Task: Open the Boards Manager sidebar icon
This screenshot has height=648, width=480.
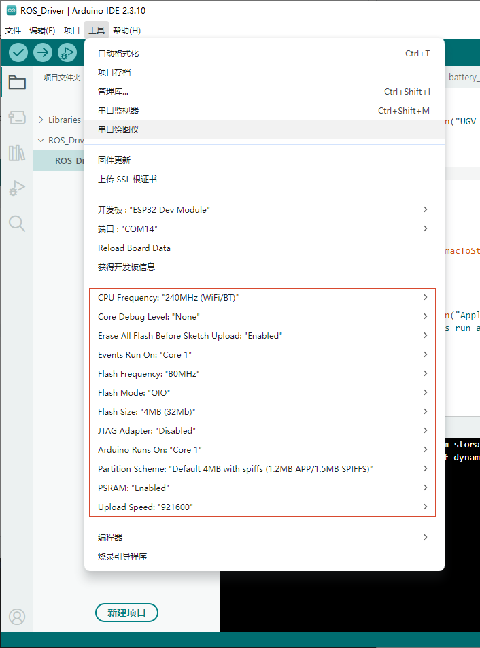Action: pos(17,118)
